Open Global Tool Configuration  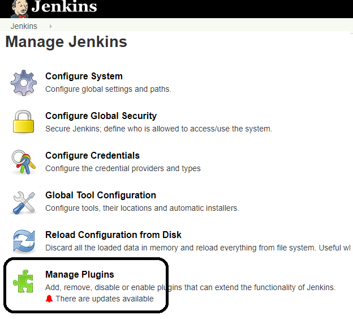(x=101, y=195)
